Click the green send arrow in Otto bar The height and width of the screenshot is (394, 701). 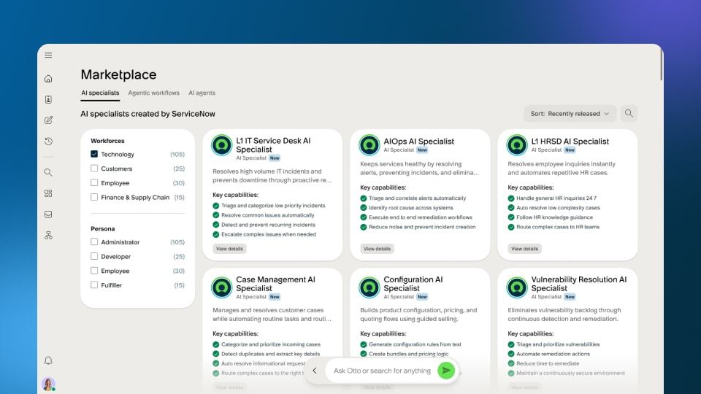445,371
